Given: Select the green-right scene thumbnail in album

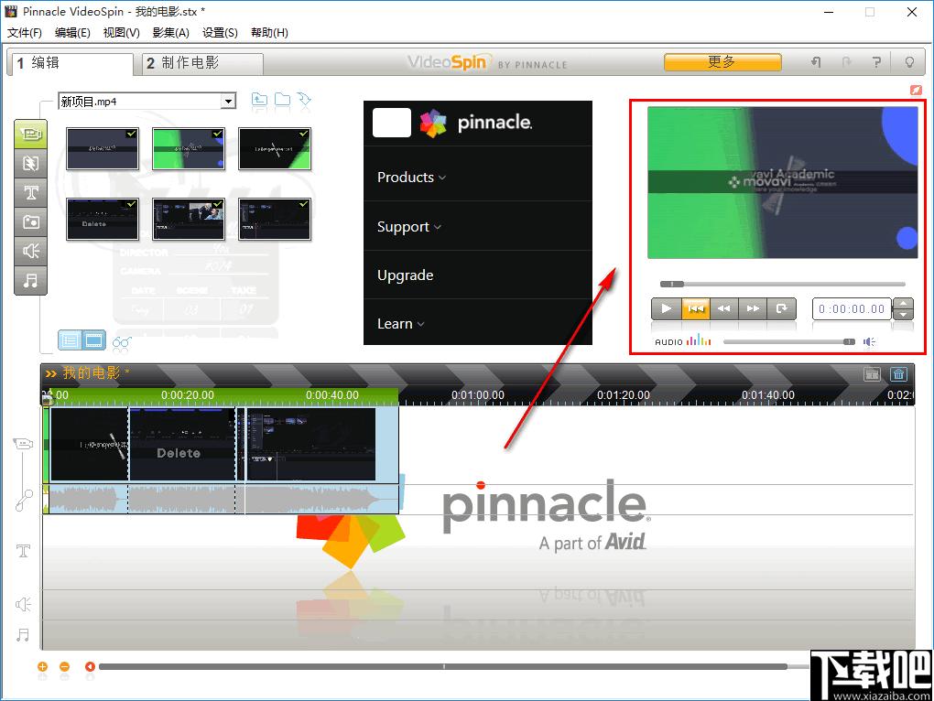Looking at the screenshot, I should 275,149.
